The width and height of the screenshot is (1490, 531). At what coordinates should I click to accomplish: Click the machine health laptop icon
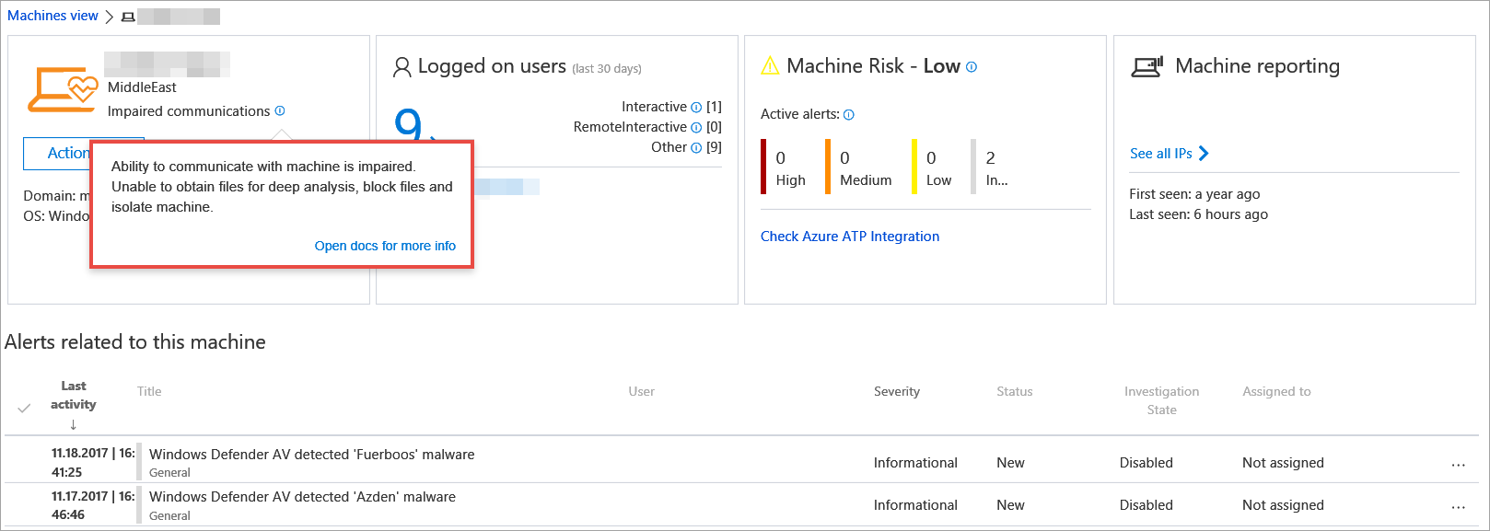pos(62,89)
